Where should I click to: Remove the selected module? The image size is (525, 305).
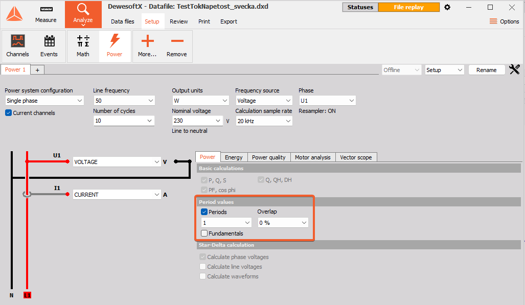pos(177,46)
